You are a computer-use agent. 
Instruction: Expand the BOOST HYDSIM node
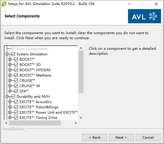tap(10, 70)
